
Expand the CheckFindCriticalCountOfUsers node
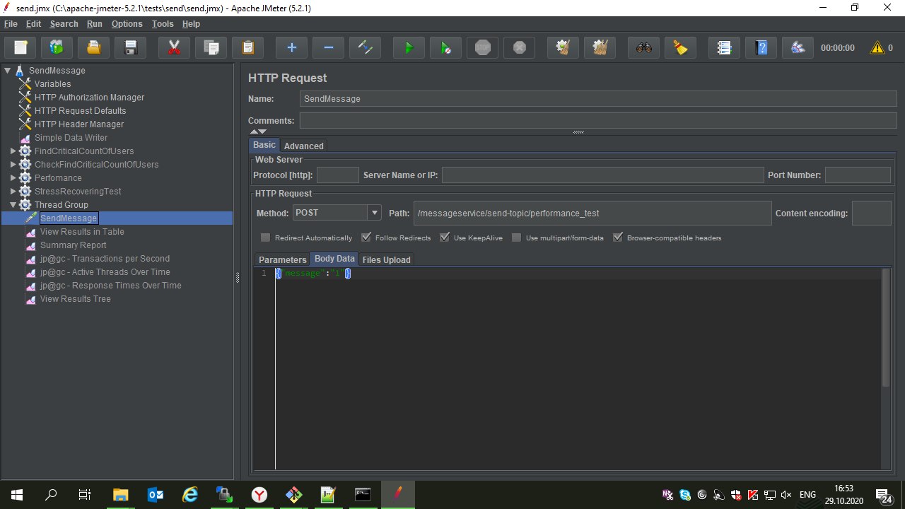click(13, 165)
